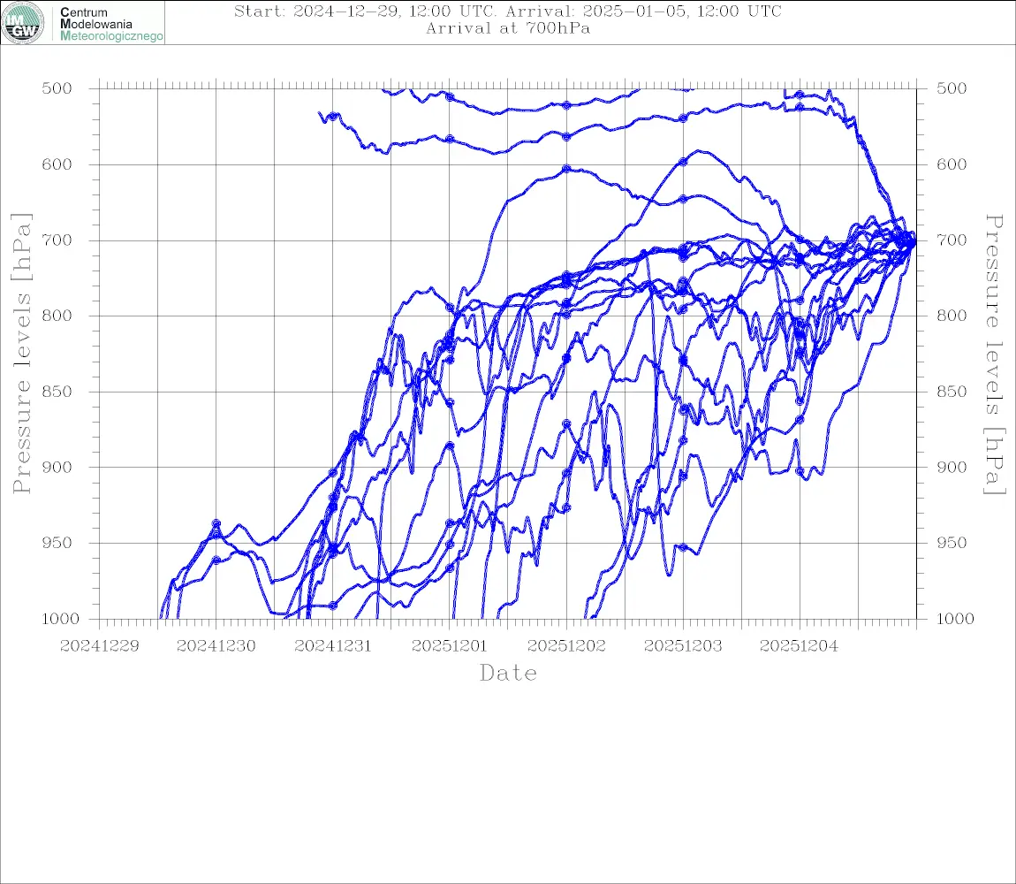
Task: Click the right axis 950 label
Action: coord(952,543)
